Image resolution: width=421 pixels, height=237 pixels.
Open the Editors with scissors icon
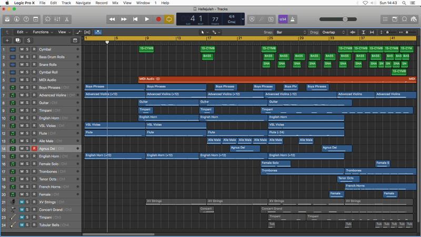point(67,19)
